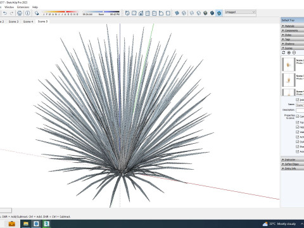
Task: Open File Explorer from the taskbar
Action: pyautogui.click(x=26, y=224)
